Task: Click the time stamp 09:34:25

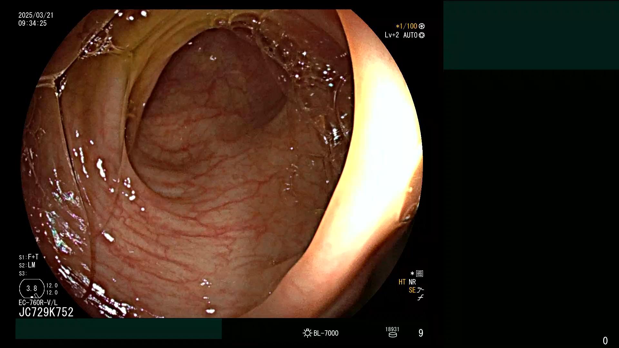Action: click(33, 23)
